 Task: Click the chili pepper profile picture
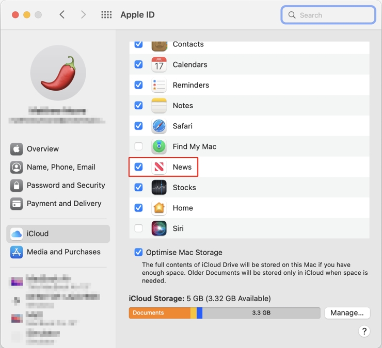(x=58, y=73)
